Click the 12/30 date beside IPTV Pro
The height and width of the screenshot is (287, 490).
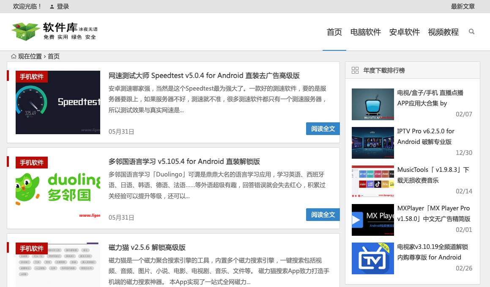(x=464, y=153)
